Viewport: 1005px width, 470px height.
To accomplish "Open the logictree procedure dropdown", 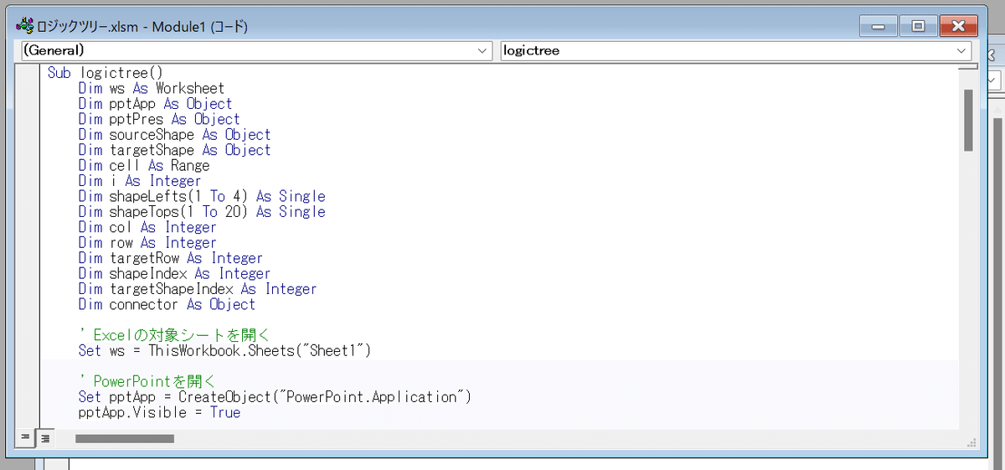I will point(734,50).
